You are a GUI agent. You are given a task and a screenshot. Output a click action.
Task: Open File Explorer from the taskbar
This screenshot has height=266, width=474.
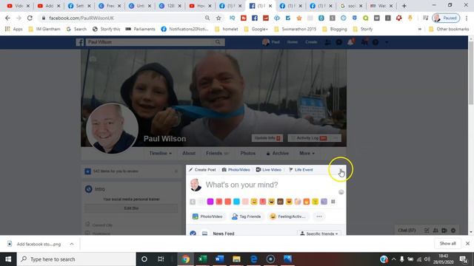click(x=236, y=259)
